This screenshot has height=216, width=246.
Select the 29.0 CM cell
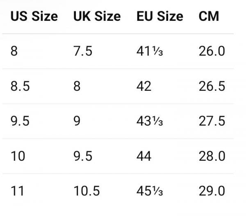coord(212,191)
